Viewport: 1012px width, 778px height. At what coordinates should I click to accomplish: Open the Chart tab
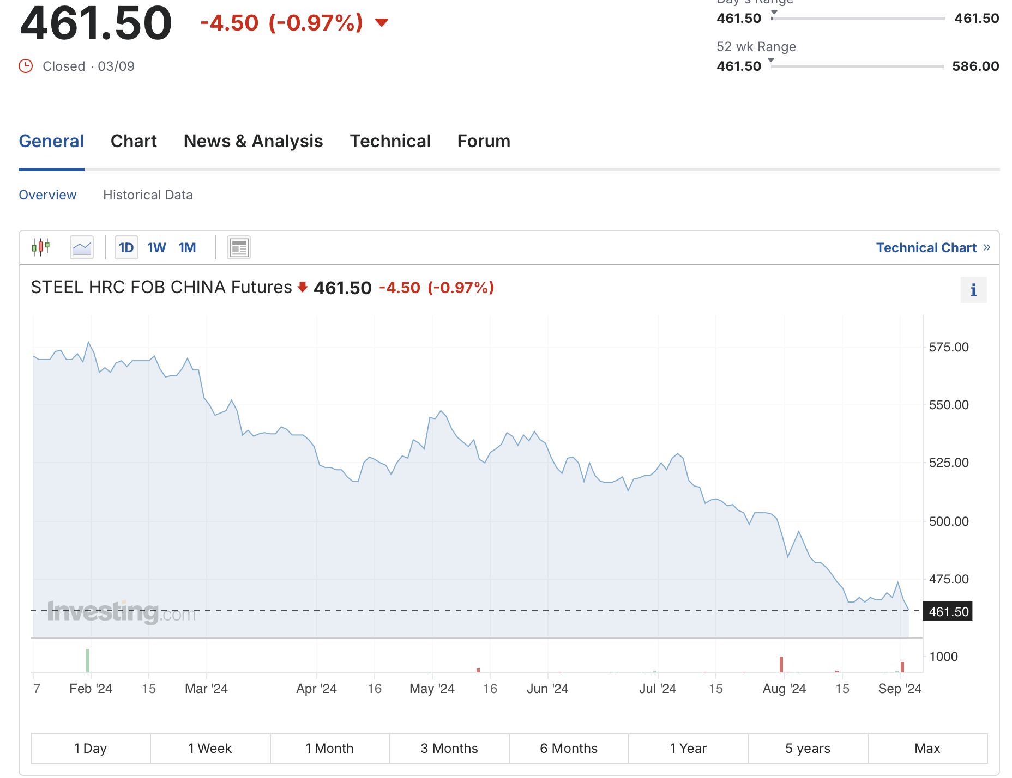pyautogui.click(x=134, y=141)
